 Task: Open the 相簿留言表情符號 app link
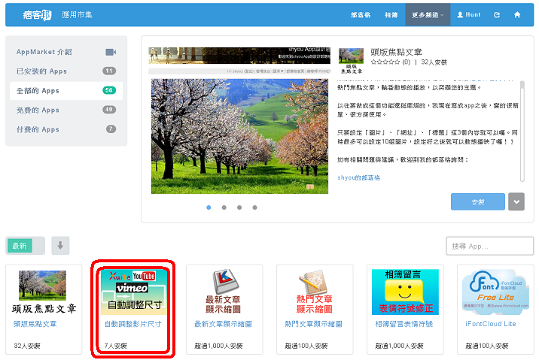point(404,324)
